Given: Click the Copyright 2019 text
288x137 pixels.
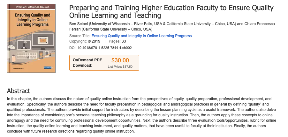Looking at the screenshot, I should 85,42.
